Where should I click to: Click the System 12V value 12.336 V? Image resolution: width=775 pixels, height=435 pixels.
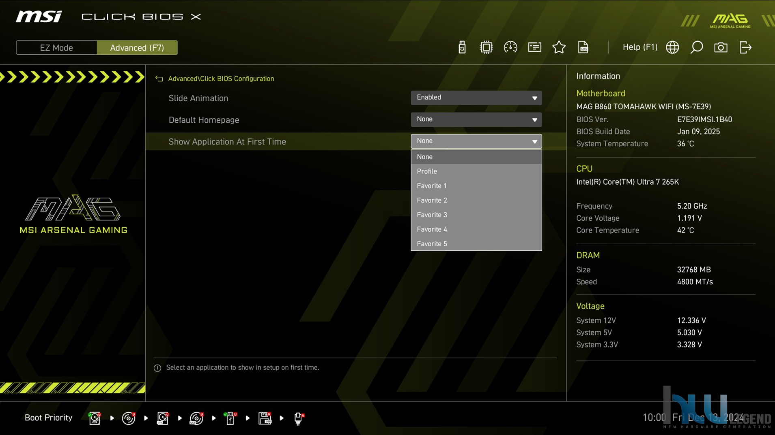tap(691, 320)
